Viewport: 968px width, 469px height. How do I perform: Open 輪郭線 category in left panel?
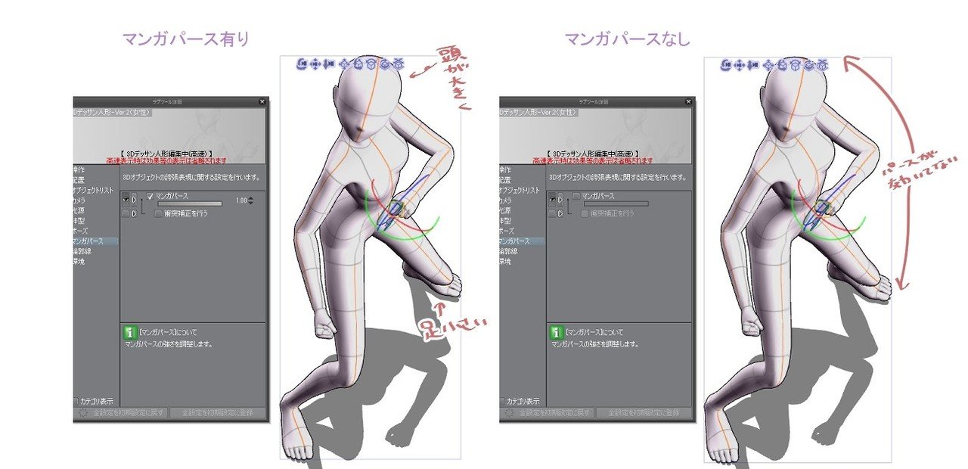pos(82,251)
